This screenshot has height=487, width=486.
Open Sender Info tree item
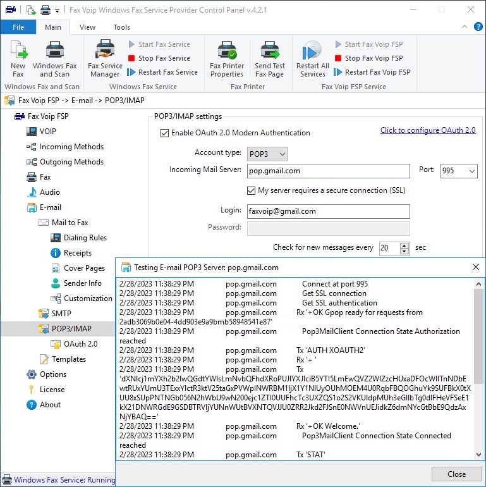[76, 283]
